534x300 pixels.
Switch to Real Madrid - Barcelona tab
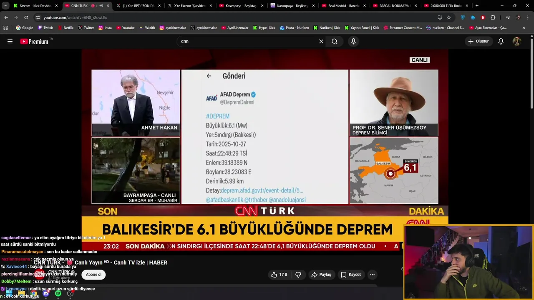343,6
